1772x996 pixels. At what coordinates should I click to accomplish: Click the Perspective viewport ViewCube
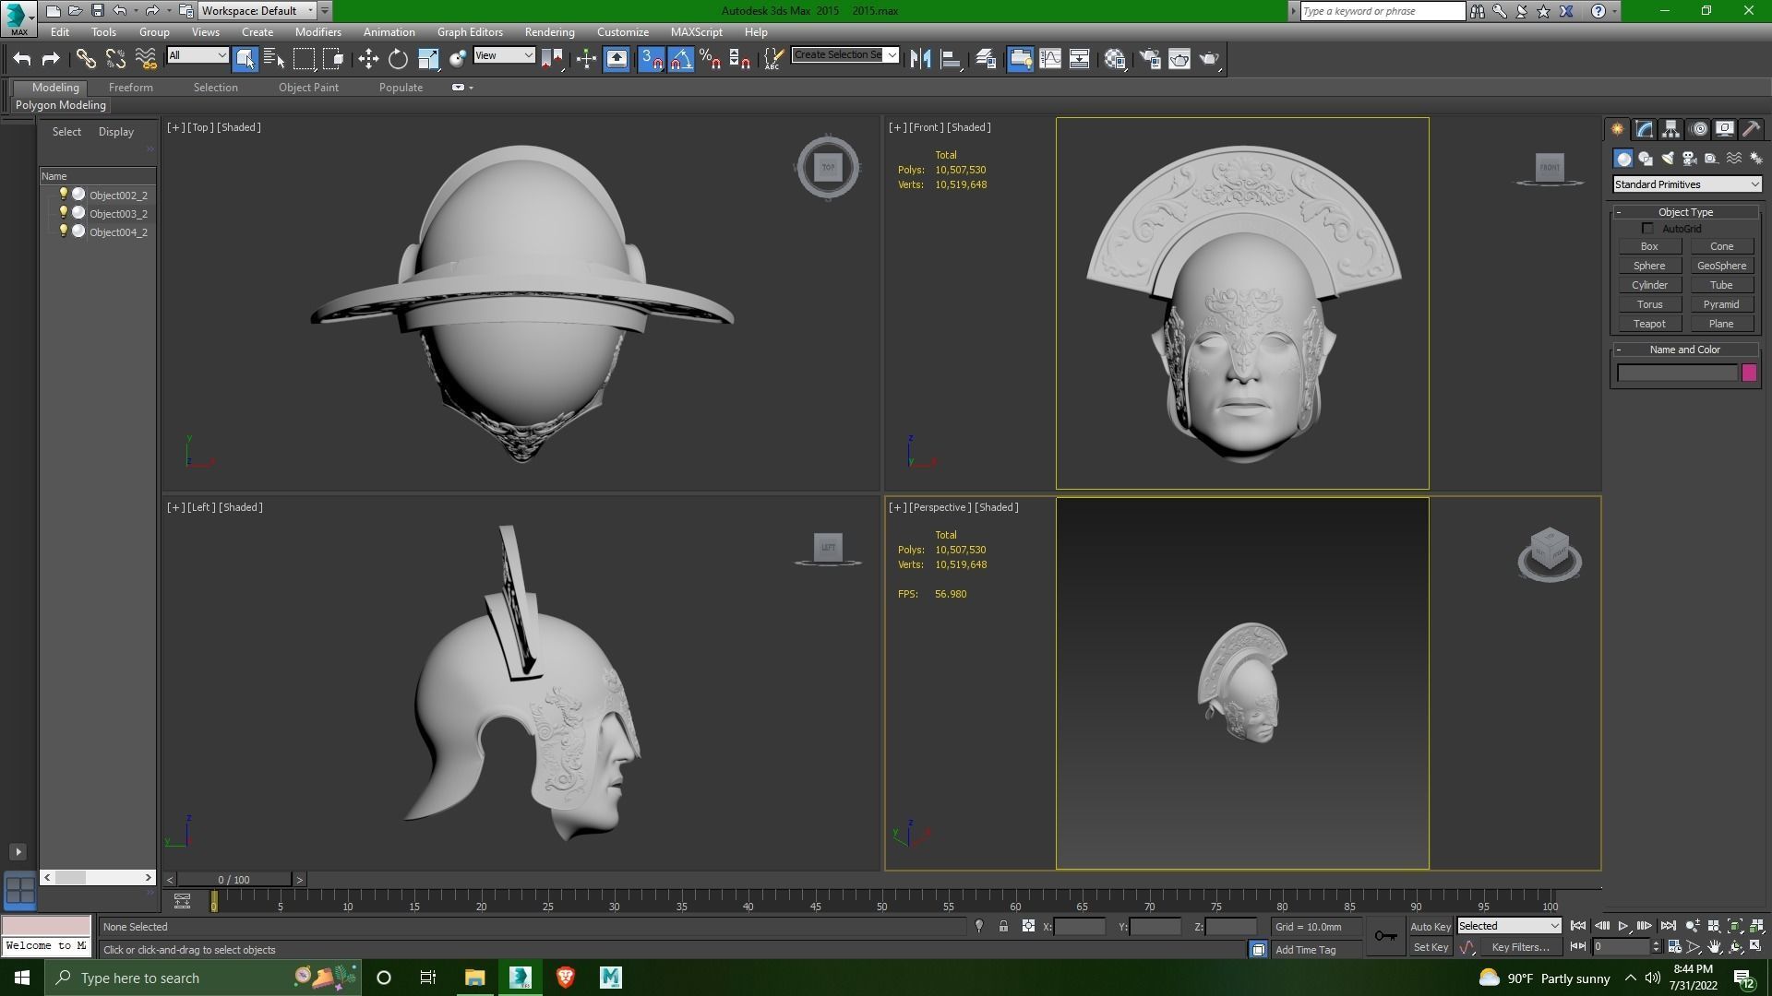[1550, 553]
